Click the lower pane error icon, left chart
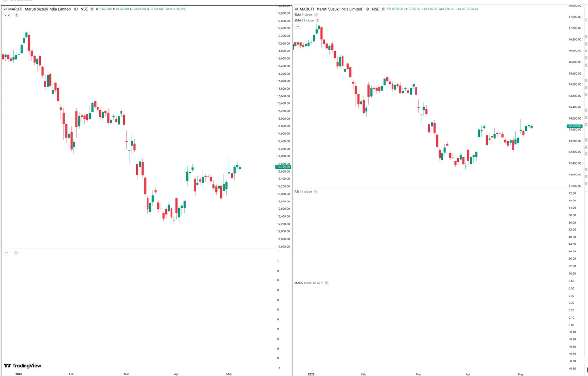Screen dimensions: 588x376 pos(16,253)
